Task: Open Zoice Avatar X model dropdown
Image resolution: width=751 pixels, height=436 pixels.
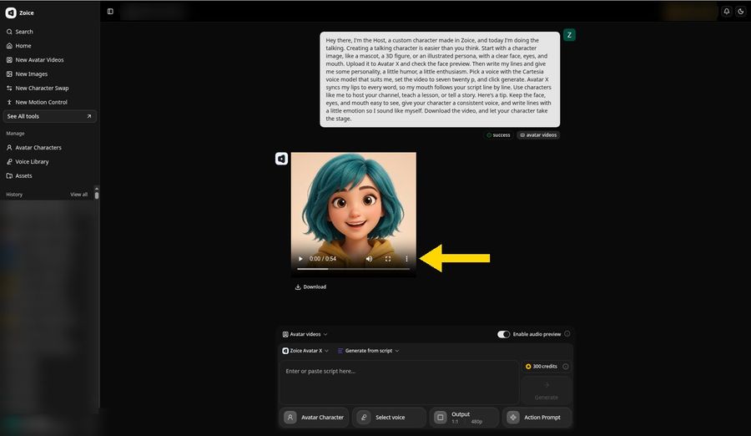Action: [305, 351]
